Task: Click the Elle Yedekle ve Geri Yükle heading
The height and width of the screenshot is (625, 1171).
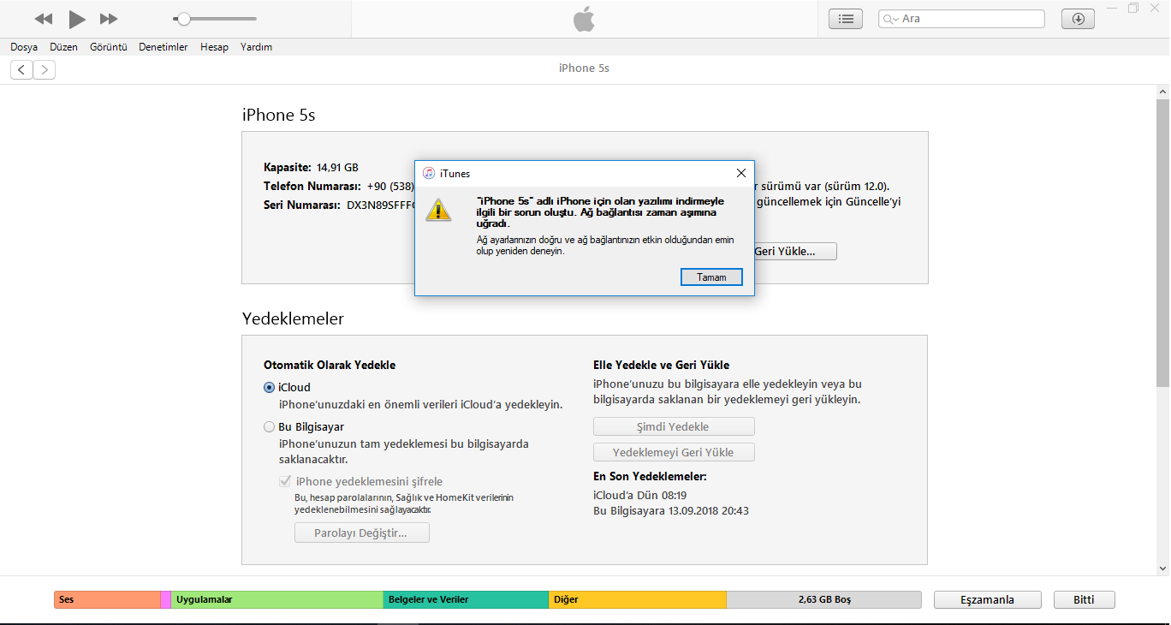Action: point(661,366)
